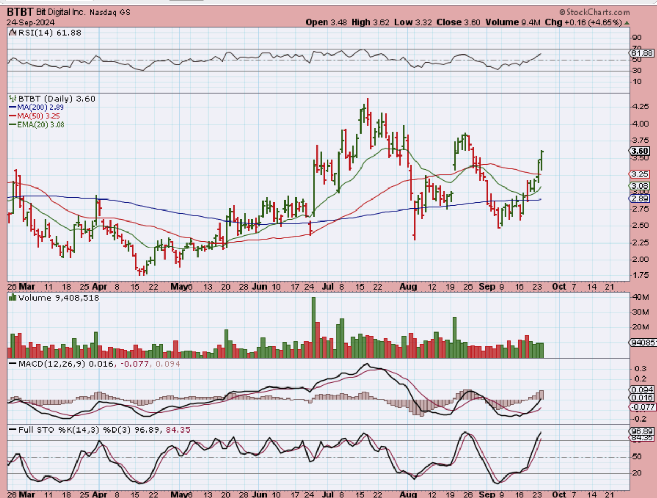Click the StockCharts.com copyright label

pyautogui.click(x=594, y=12)
